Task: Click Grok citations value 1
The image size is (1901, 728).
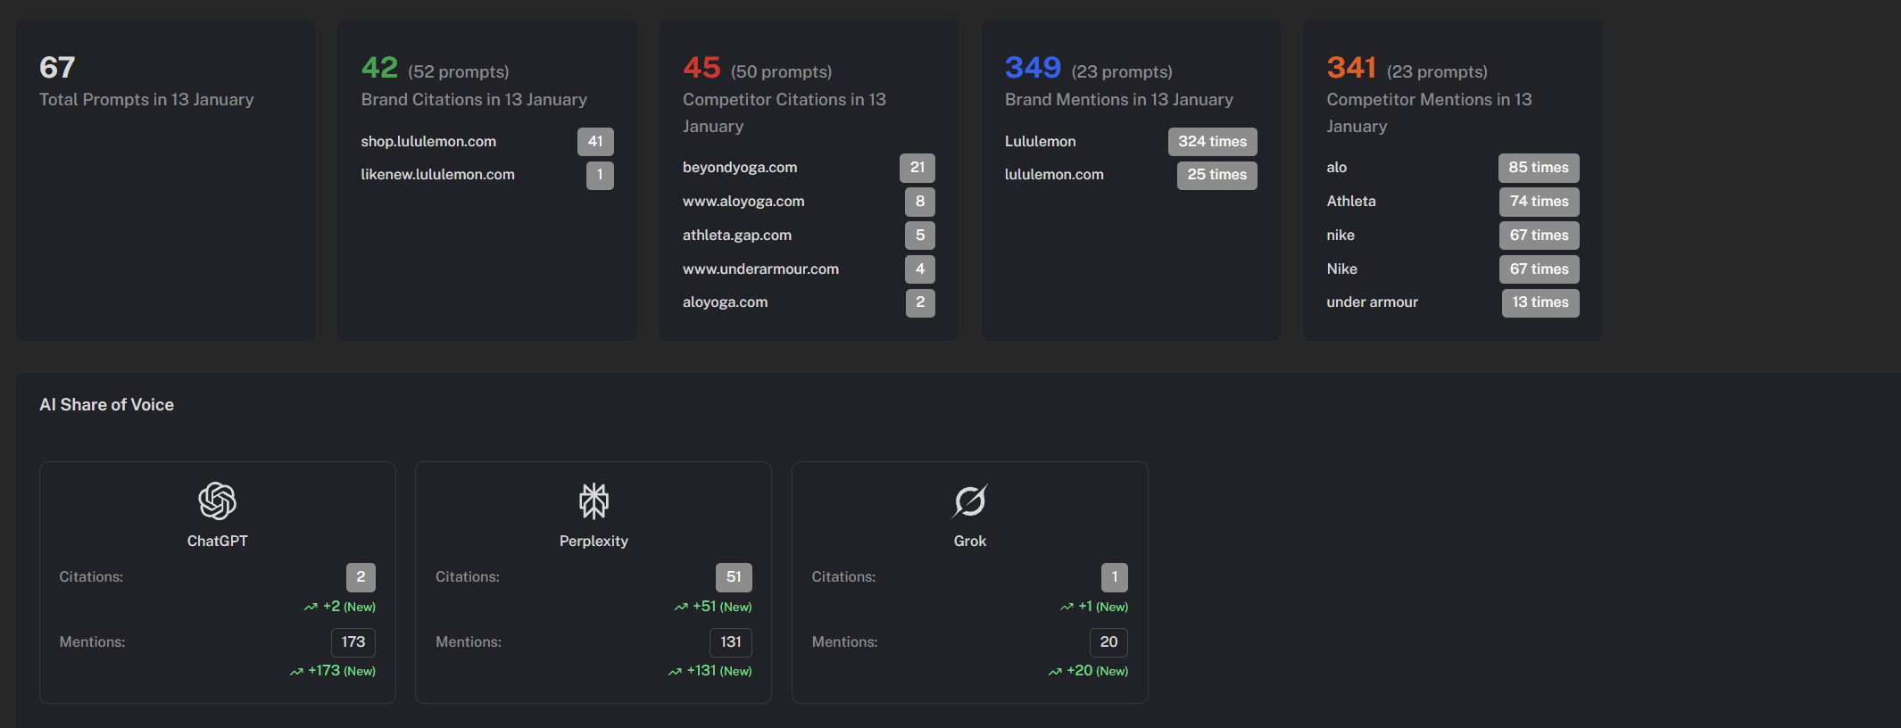Action: click(x=1115, y=577)
